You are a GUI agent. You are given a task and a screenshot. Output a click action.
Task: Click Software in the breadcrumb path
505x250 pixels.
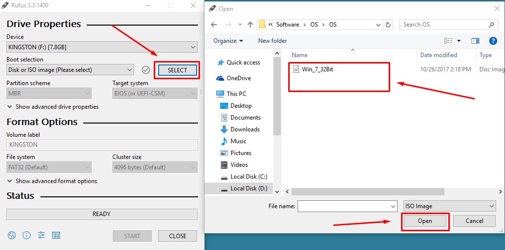click(288, 25)
